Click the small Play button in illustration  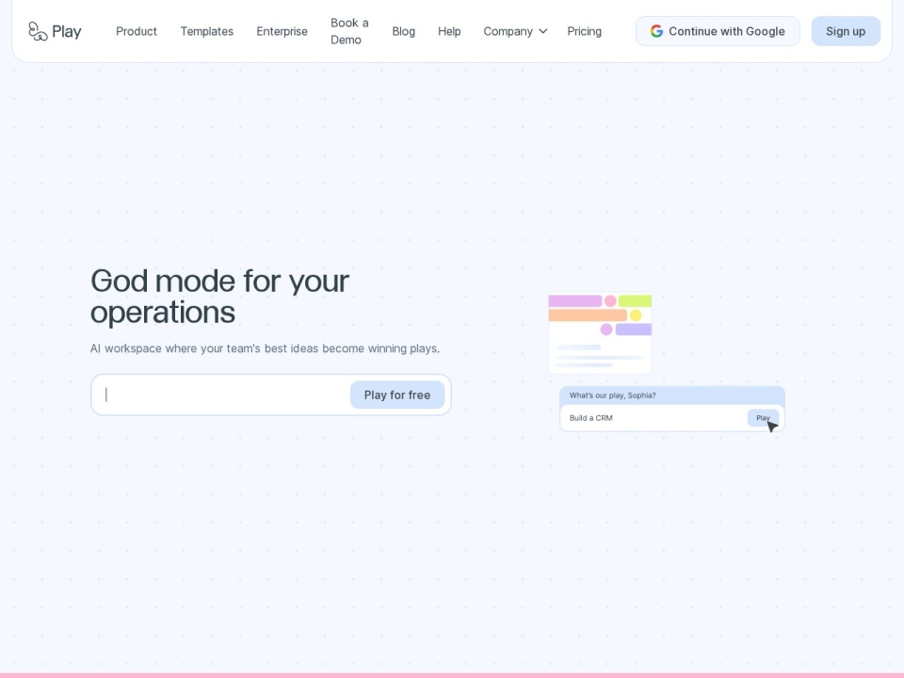tap(763, 418)
